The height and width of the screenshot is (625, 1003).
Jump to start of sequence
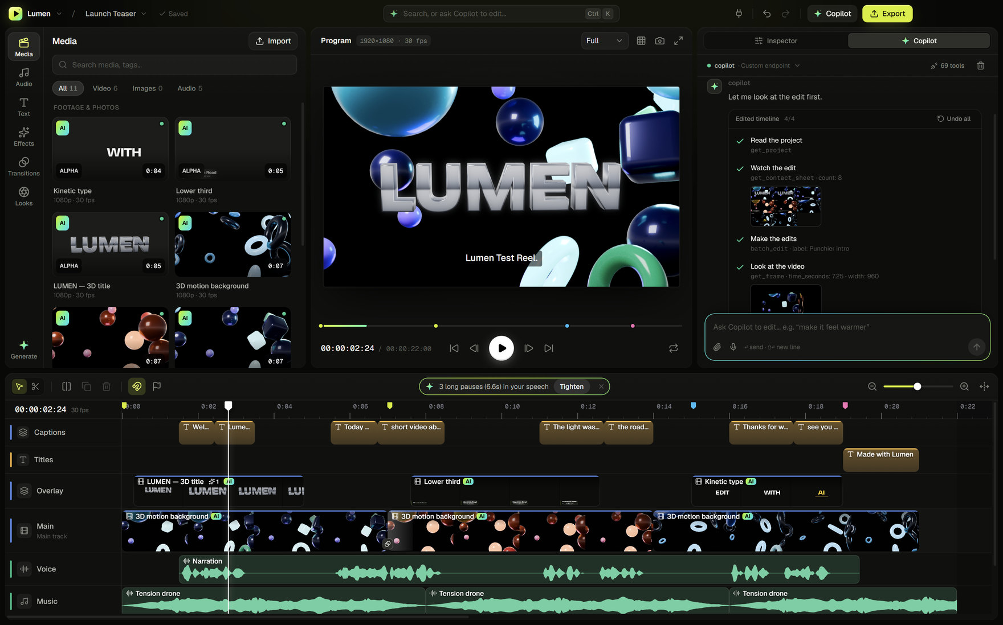point(454,348)
